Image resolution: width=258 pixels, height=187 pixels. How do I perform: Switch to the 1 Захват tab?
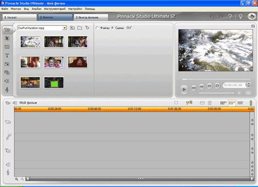pyautogui.click(x=20, y=18)
